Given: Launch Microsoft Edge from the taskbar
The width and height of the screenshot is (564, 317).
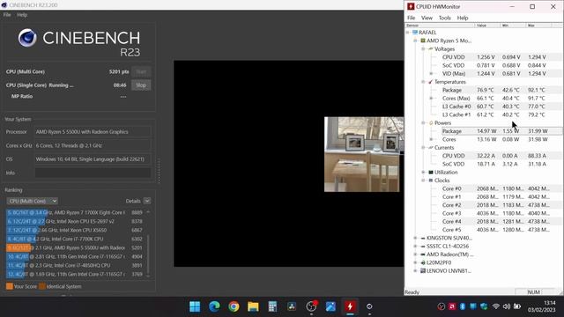Looking at the screenshot, I should pyautogui.click(x=214, y=306).
